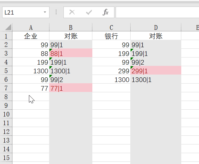This screenshot has height=164, width=199.
Task: Click cell B6 showing 99|2
Action: [71, 79]
